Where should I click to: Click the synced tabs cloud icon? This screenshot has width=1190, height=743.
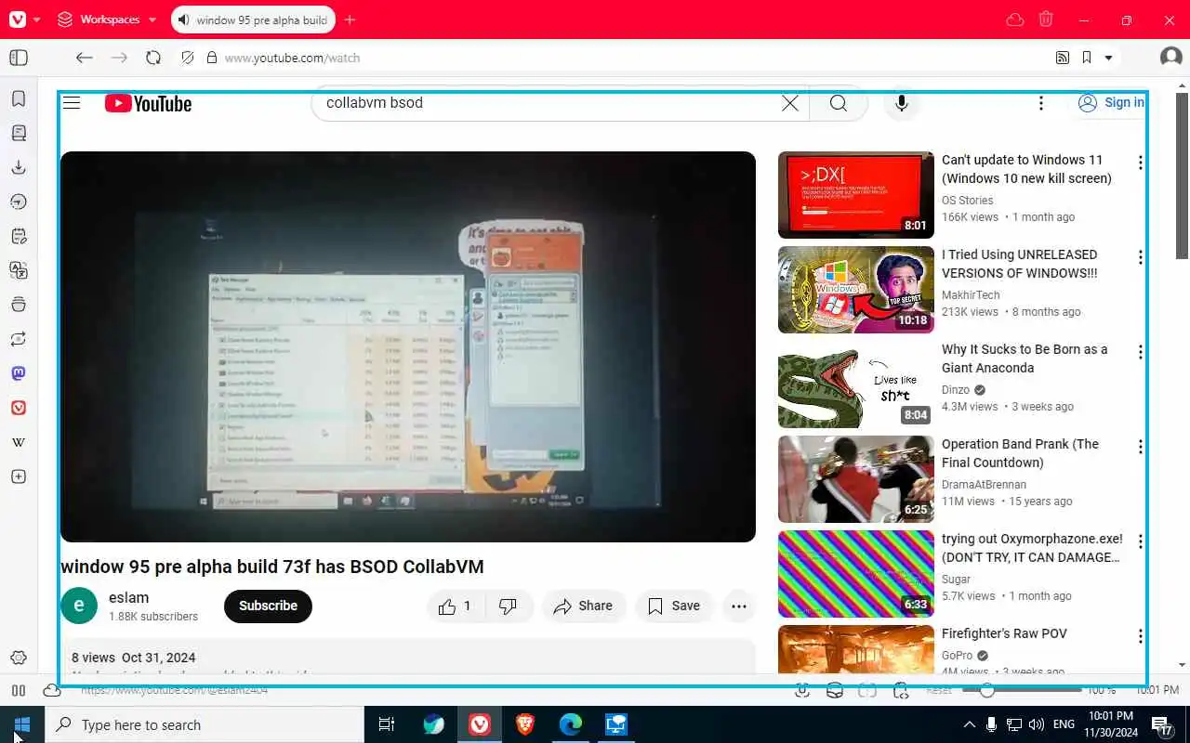pyautogui.click(x=1015, y=20)
